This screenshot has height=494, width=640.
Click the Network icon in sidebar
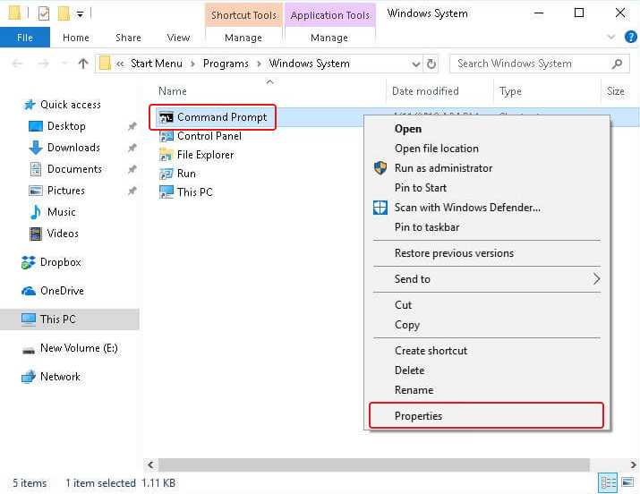coord(28,377)
